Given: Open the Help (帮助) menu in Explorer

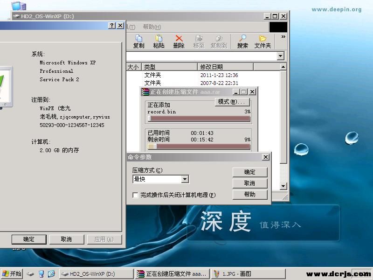Looking at the screenshot, I should click(152, 27).
